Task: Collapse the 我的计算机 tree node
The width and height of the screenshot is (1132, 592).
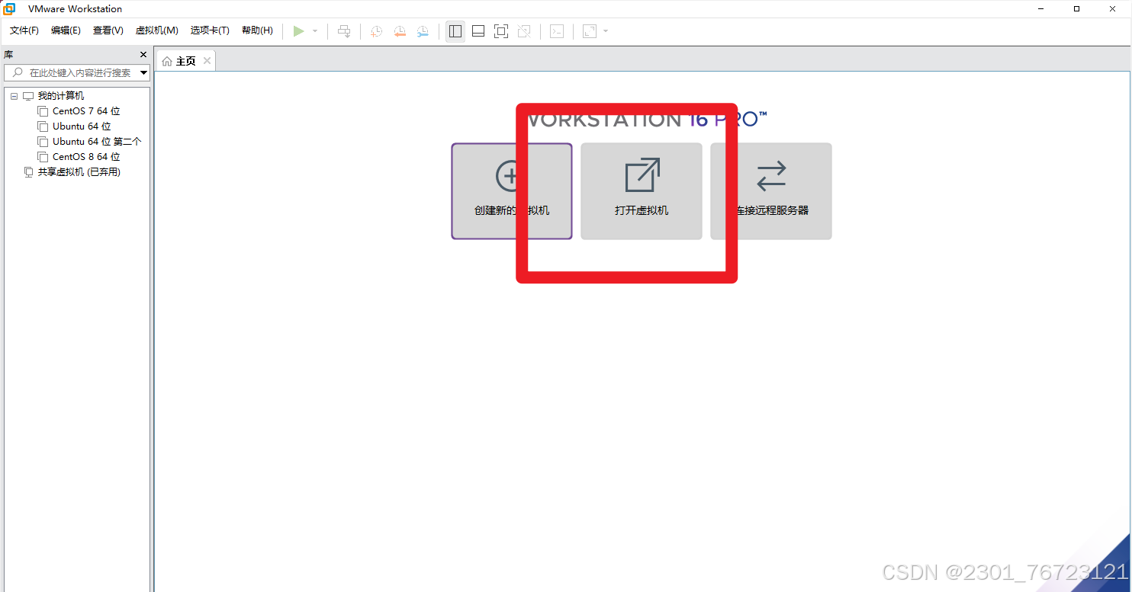Action: coord(14,96)
